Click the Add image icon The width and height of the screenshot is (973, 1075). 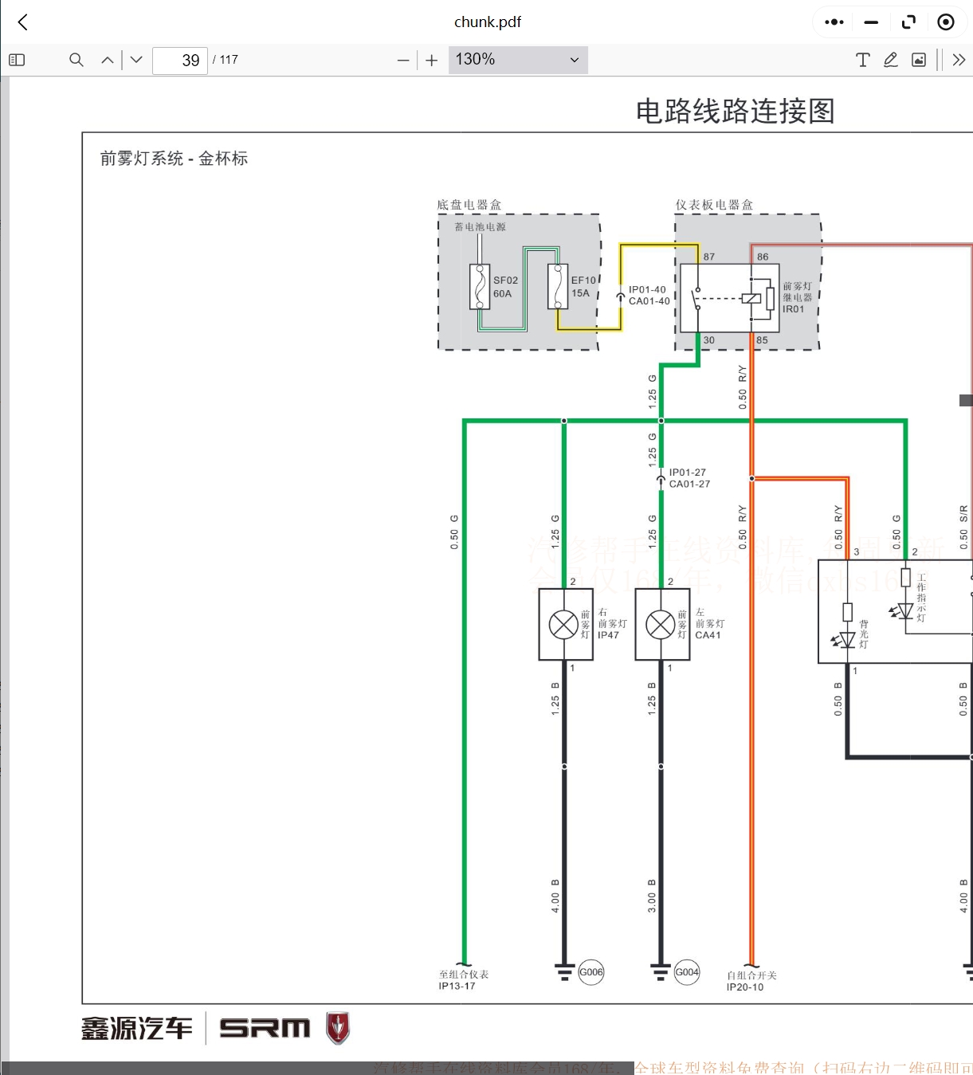point(920,59)
